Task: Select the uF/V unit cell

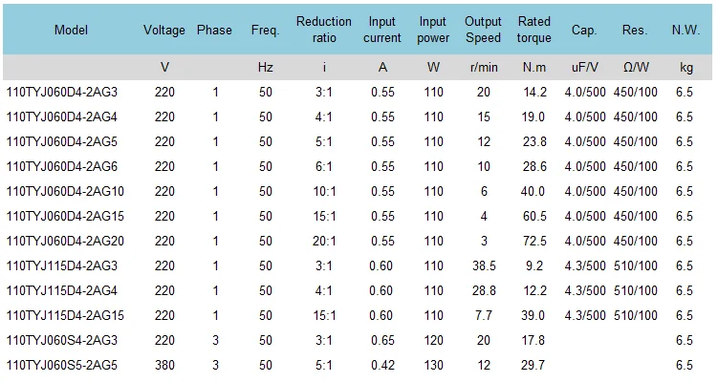Action: (584, 67)
